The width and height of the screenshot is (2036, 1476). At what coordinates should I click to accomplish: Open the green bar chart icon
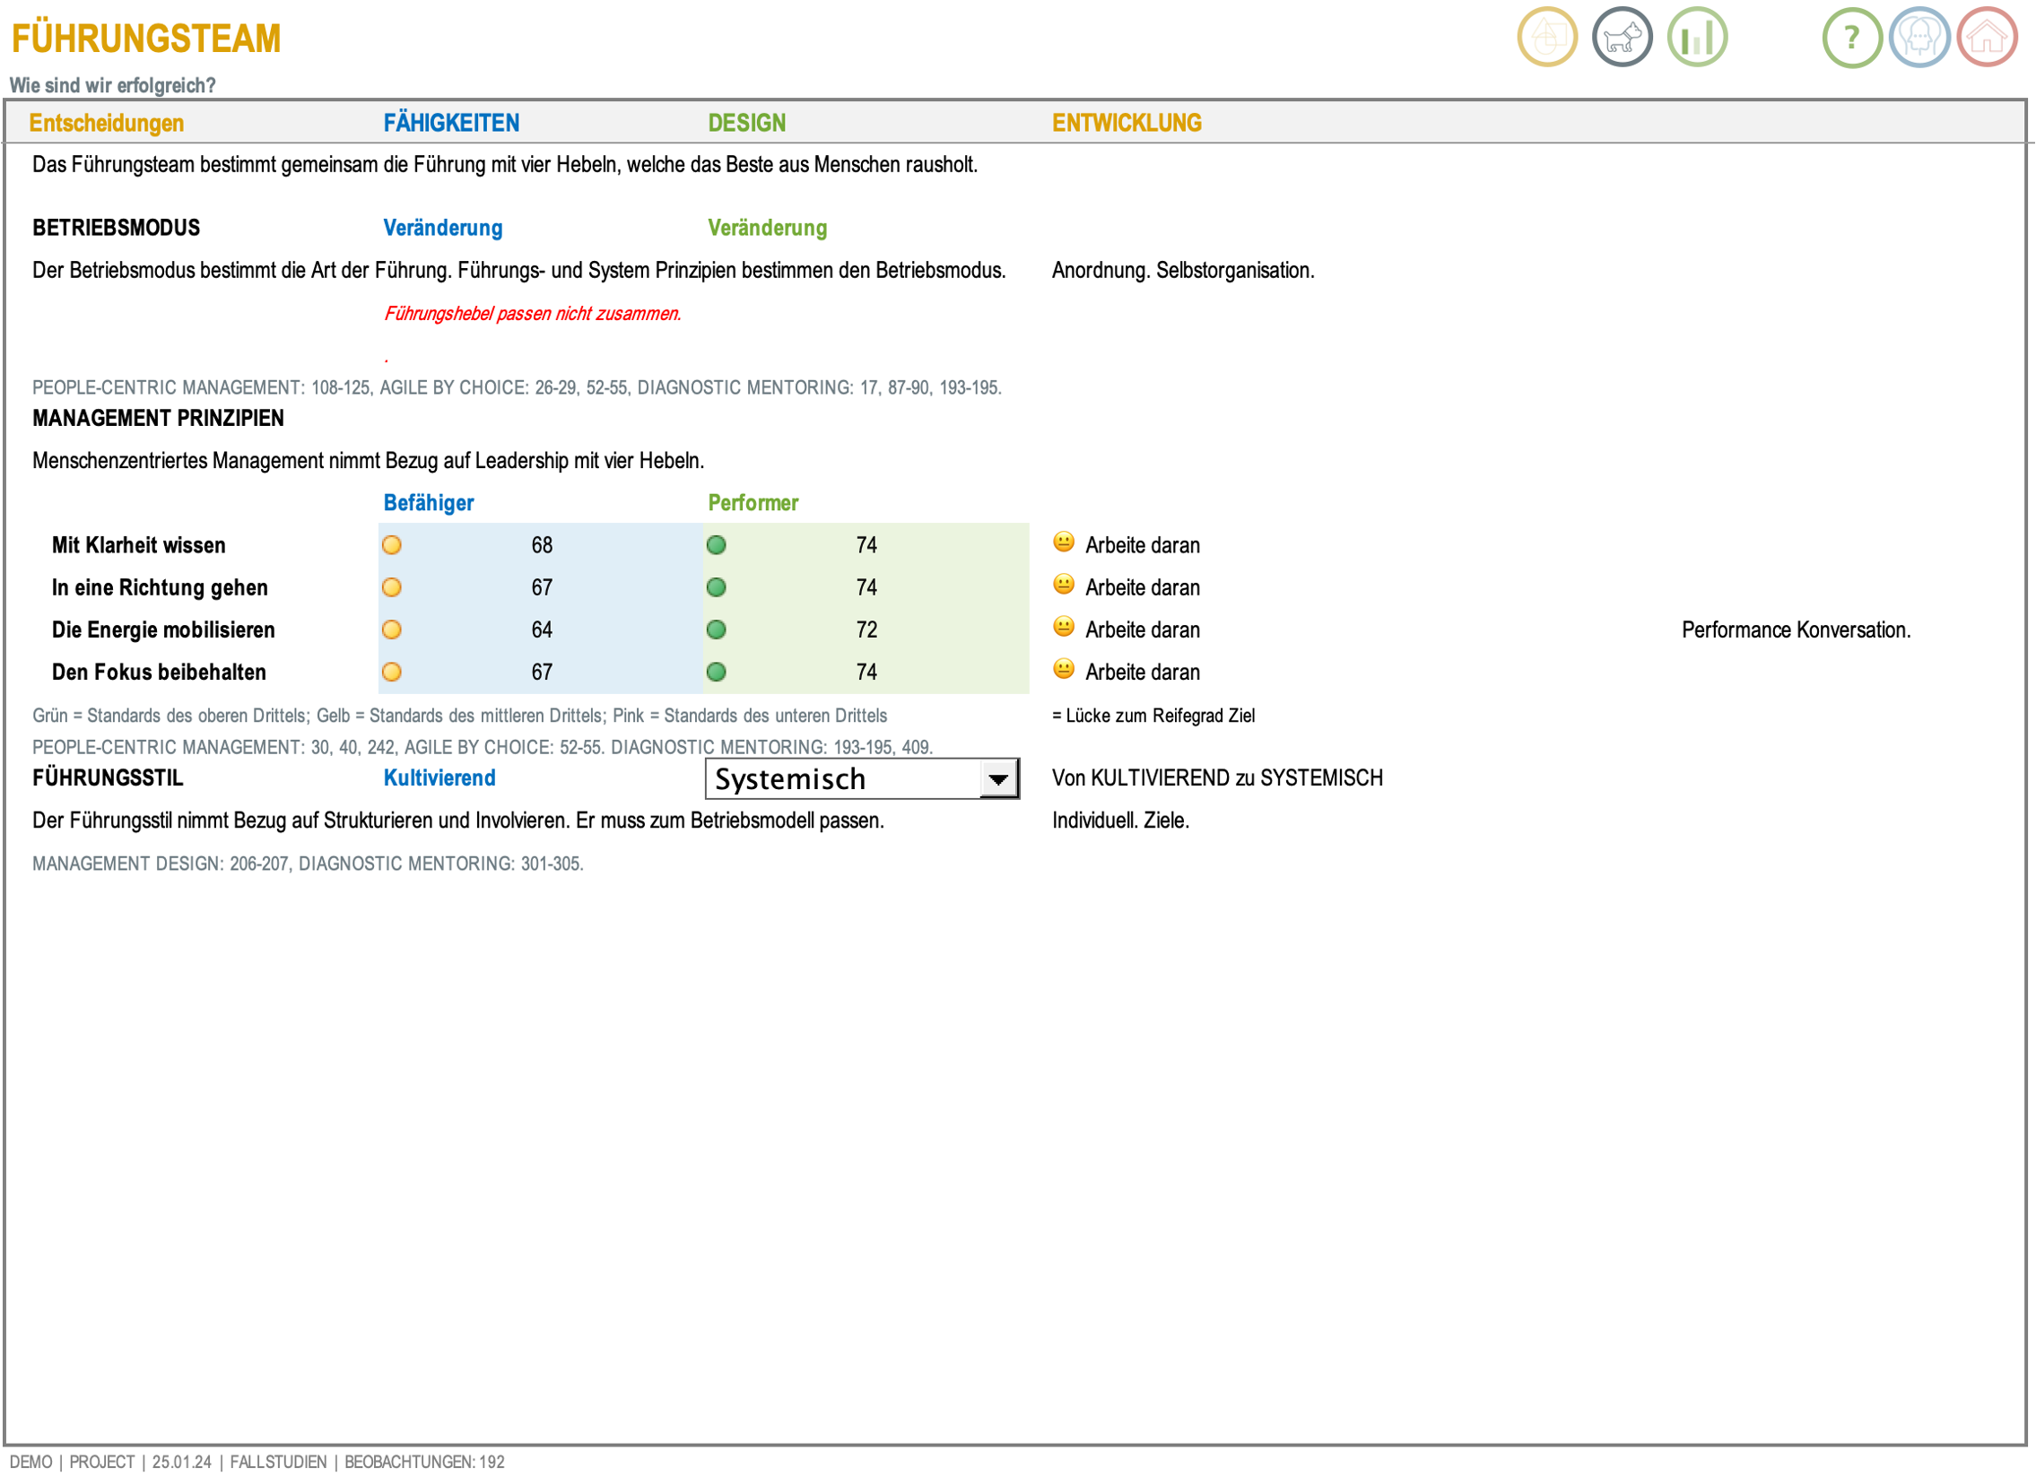pyautogui.click(x=1697, y=38)
